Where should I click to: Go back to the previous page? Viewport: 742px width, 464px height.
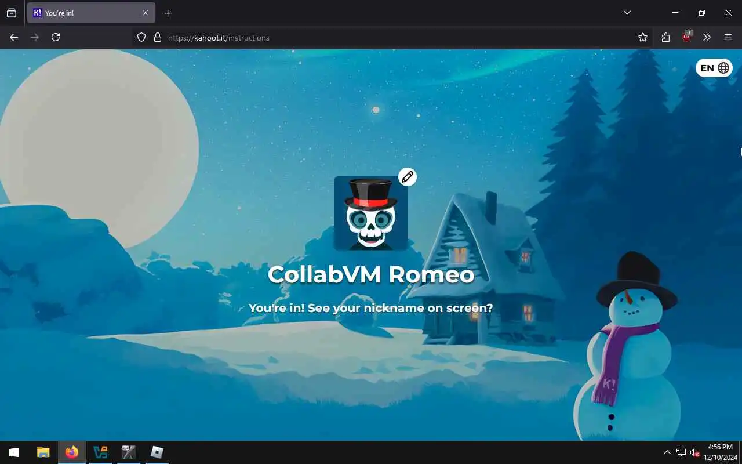(x=14, y=37)
